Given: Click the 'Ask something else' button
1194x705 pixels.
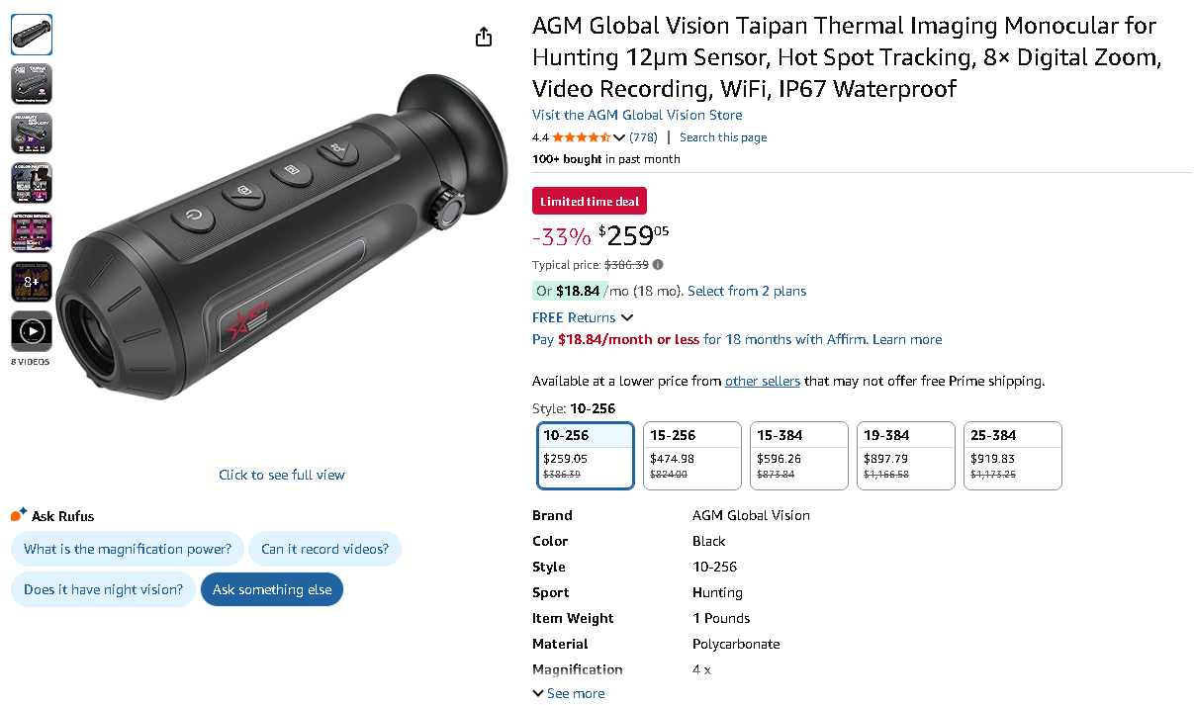Looking at the screenshot, I should coord(272,589).
